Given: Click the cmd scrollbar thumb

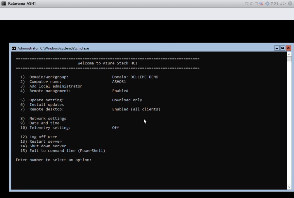Looking at the screenshot, I should pos(289,59).
